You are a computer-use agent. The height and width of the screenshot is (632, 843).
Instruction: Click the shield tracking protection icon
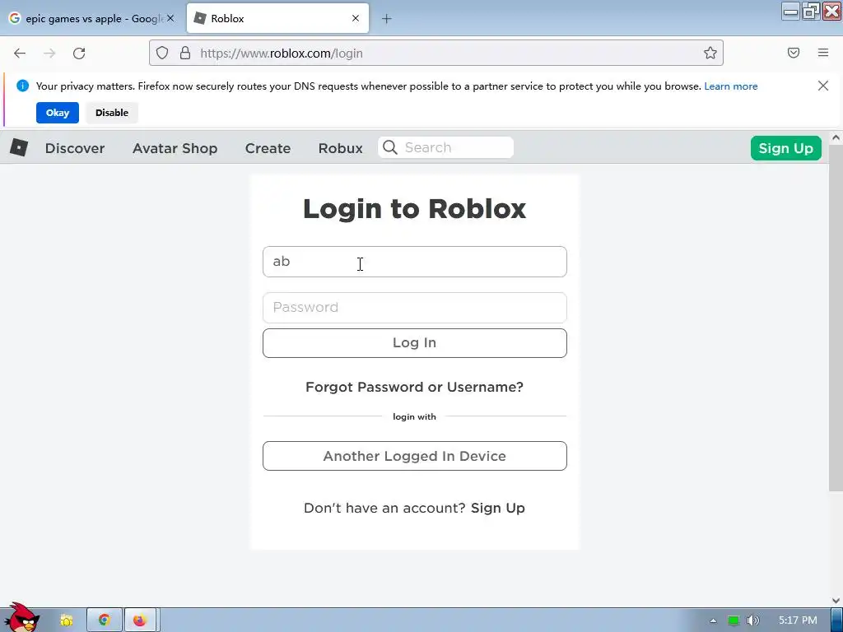(162, 53)
